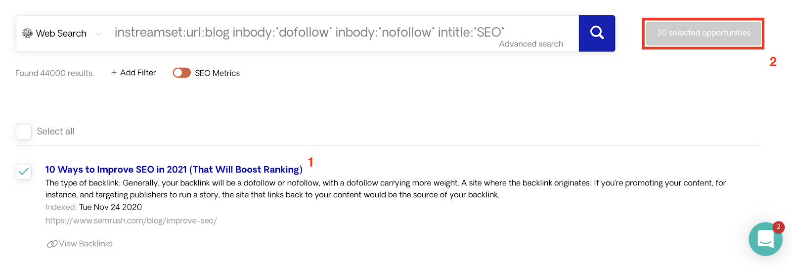Toggle the SEO Metrics switch
This screenshot has height=265, width=791.
[x=181, y=73]
